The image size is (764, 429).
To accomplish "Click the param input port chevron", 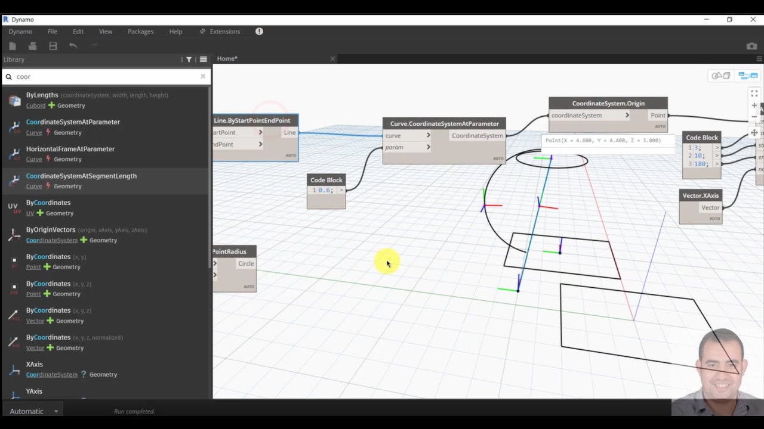I will click(x=428, y=147).
